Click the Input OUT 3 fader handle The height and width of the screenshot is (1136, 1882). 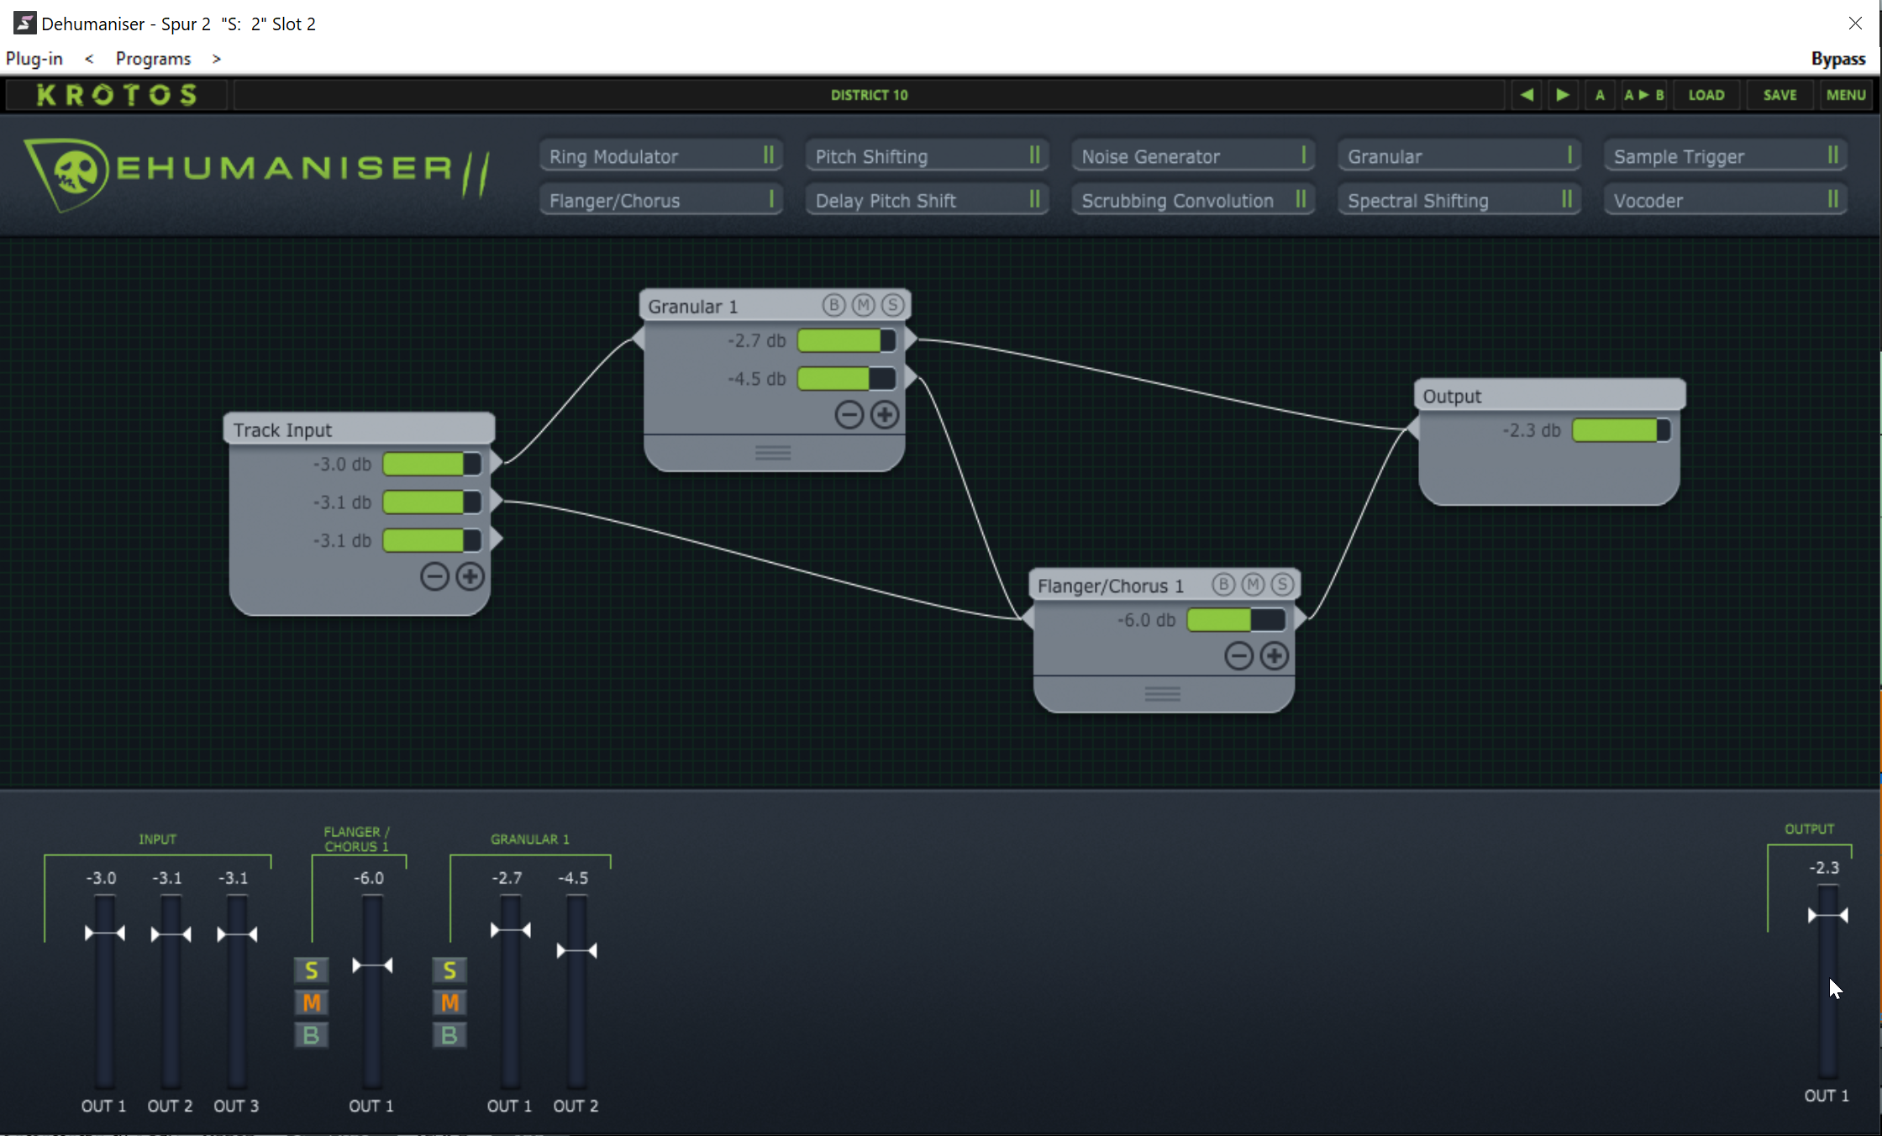[237, 934]
